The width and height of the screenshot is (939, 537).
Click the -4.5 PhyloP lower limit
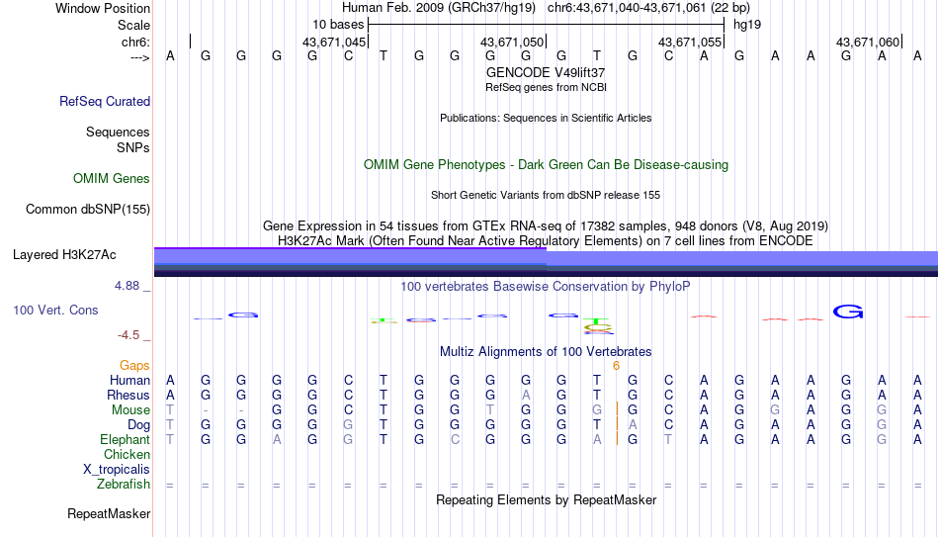[x=128, y=335]
